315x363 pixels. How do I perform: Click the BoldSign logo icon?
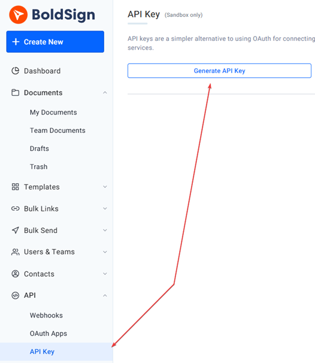click(19, 15)
